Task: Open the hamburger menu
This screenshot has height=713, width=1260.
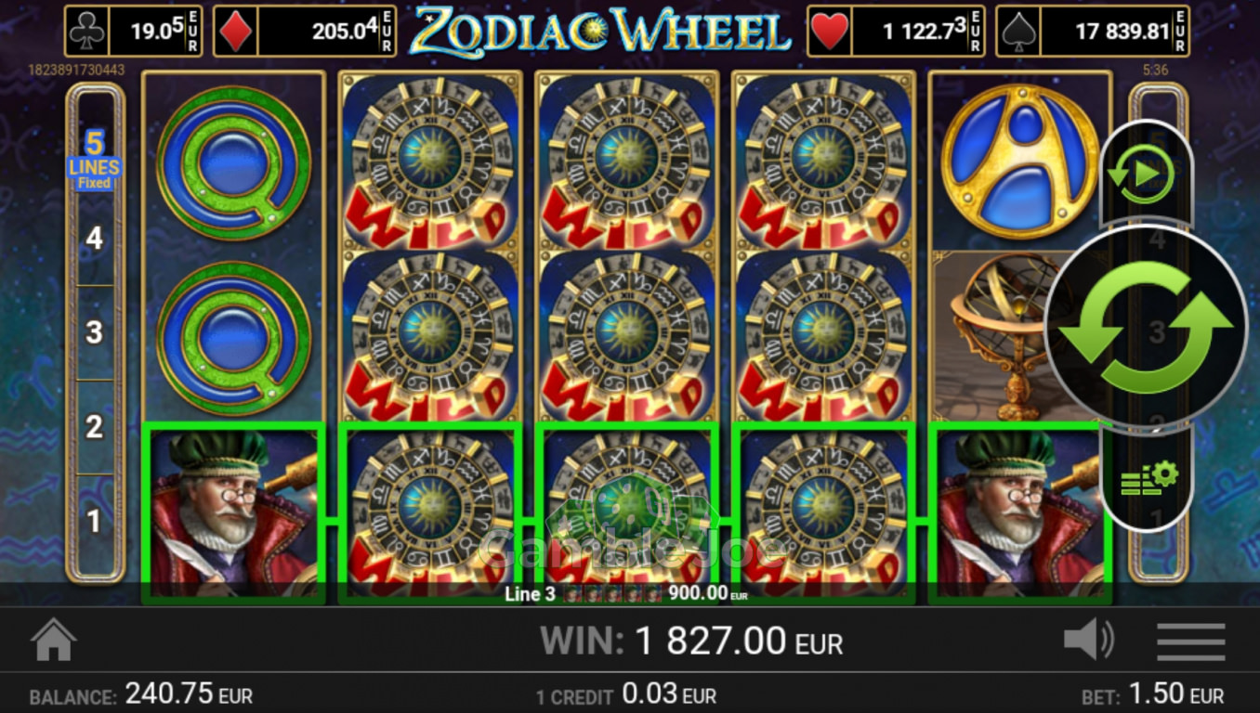Action: [1190, 642]
